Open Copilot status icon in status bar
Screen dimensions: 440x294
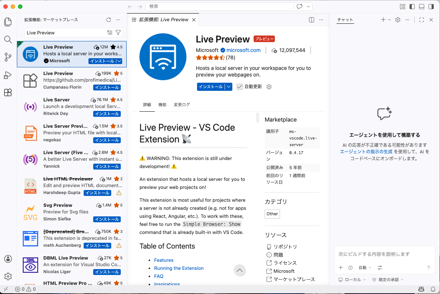(421, 289)
